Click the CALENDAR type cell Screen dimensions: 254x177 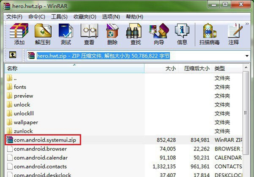[228, 158]
